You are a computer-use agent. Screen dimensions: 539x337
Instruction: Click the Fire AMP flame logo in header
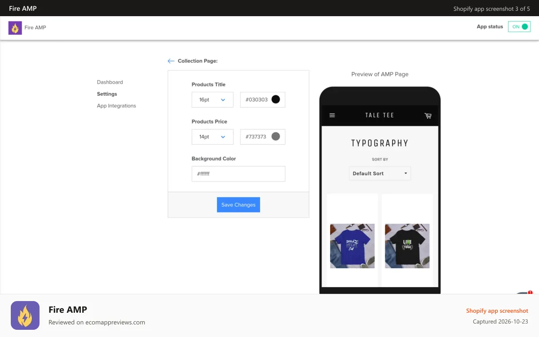[x=15, y=28]
